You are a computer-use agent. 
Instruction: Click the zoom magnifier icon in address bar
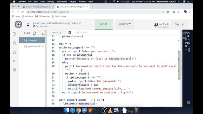point(163,12)
